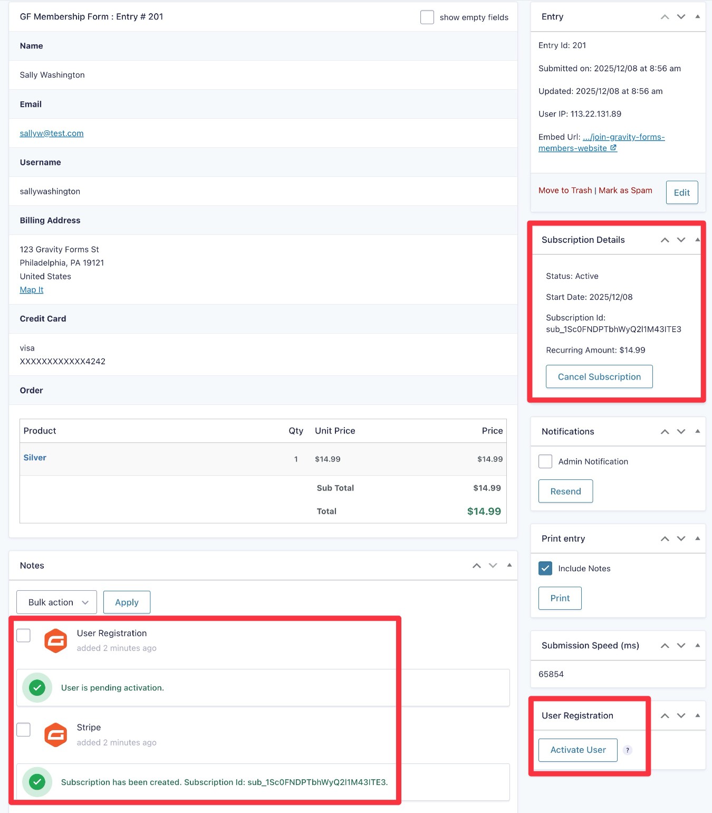Click Move to Trash link
This screenshot has height=813, width=712.
click(x=565, y=191)
